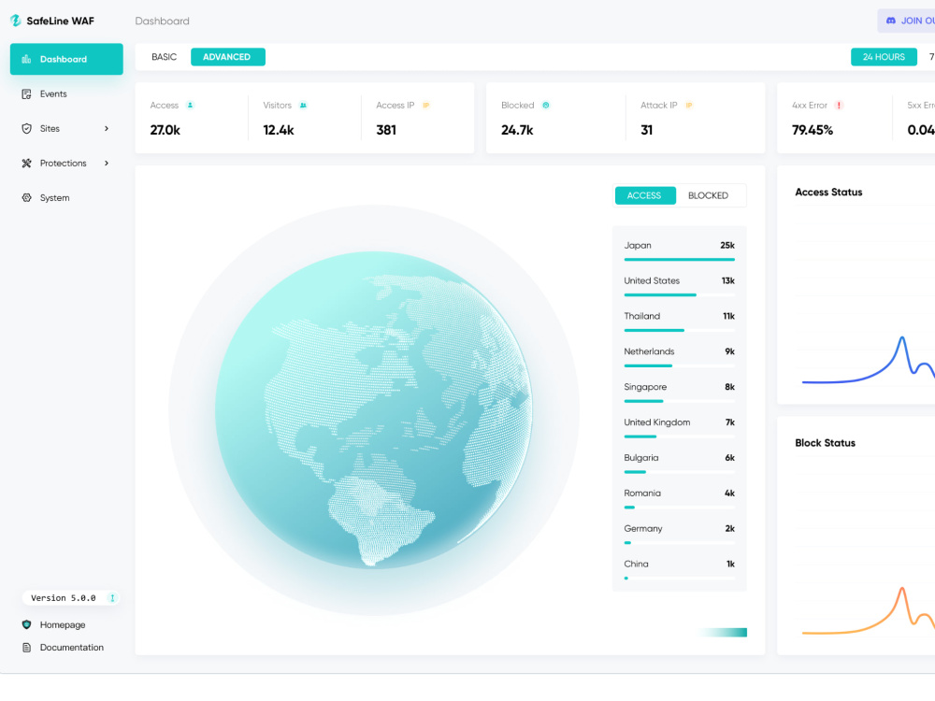Viewport: 935px width, 701px height.
Task: Click the United Kingdom country row
Action: (679, 428)
